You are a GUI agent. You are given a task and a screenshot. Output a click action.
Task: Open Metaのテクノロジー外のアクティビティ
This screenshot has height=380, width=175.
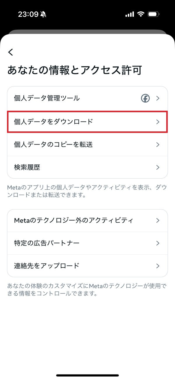[x=73, y=220]
